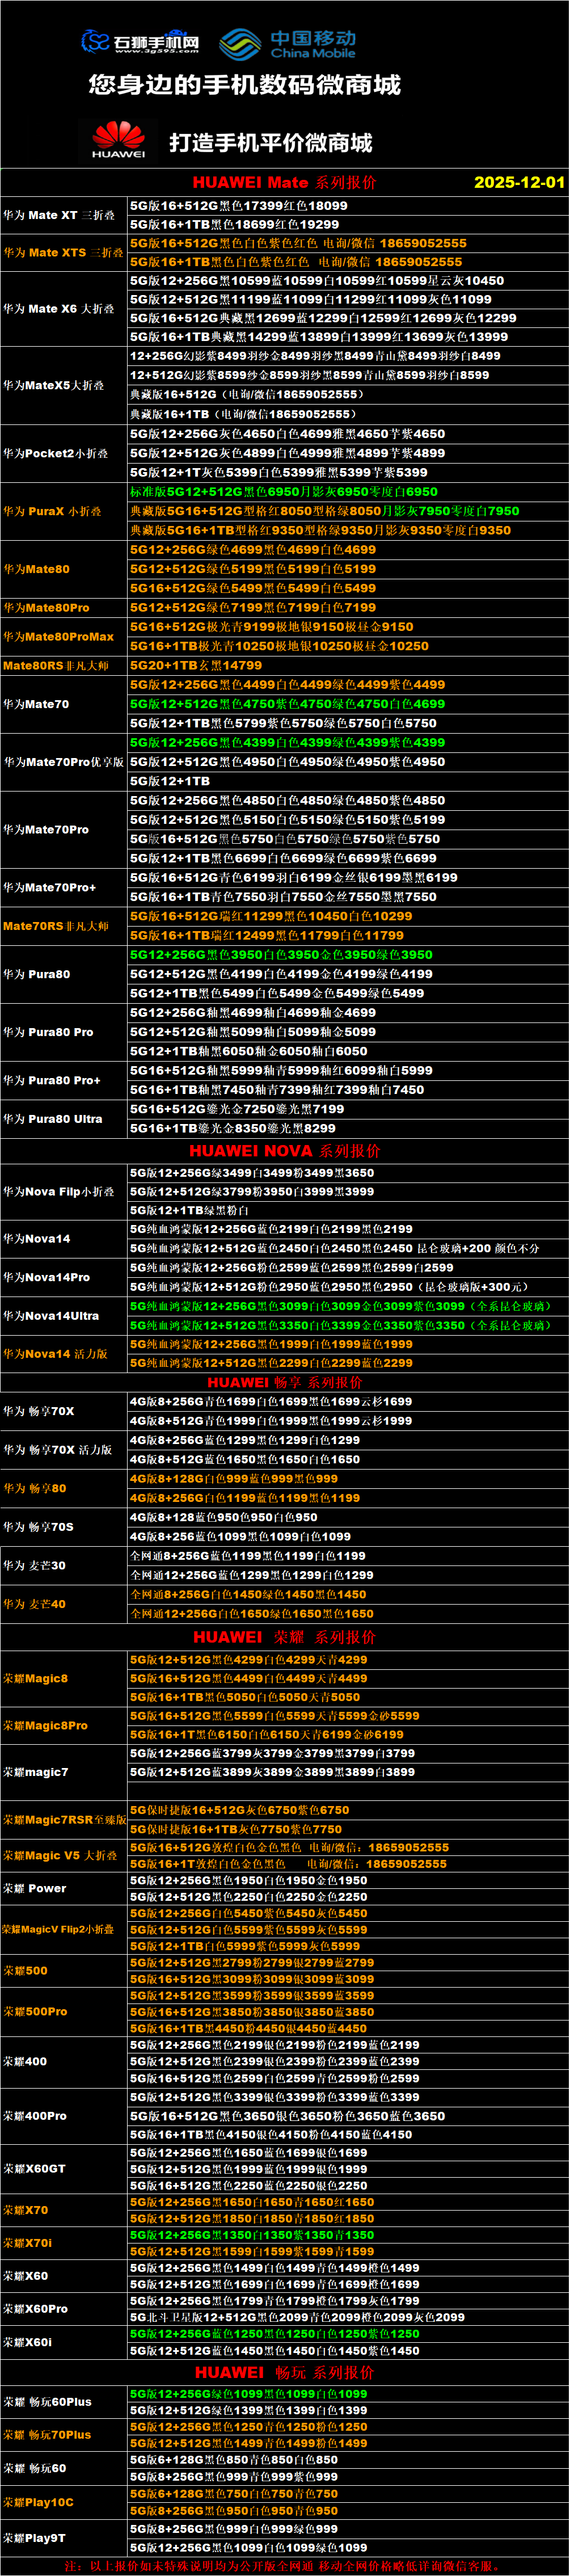Screen dimensions: 570x2576
Task: Click the 2025-12-01 date label
Action: coord(519,182)
